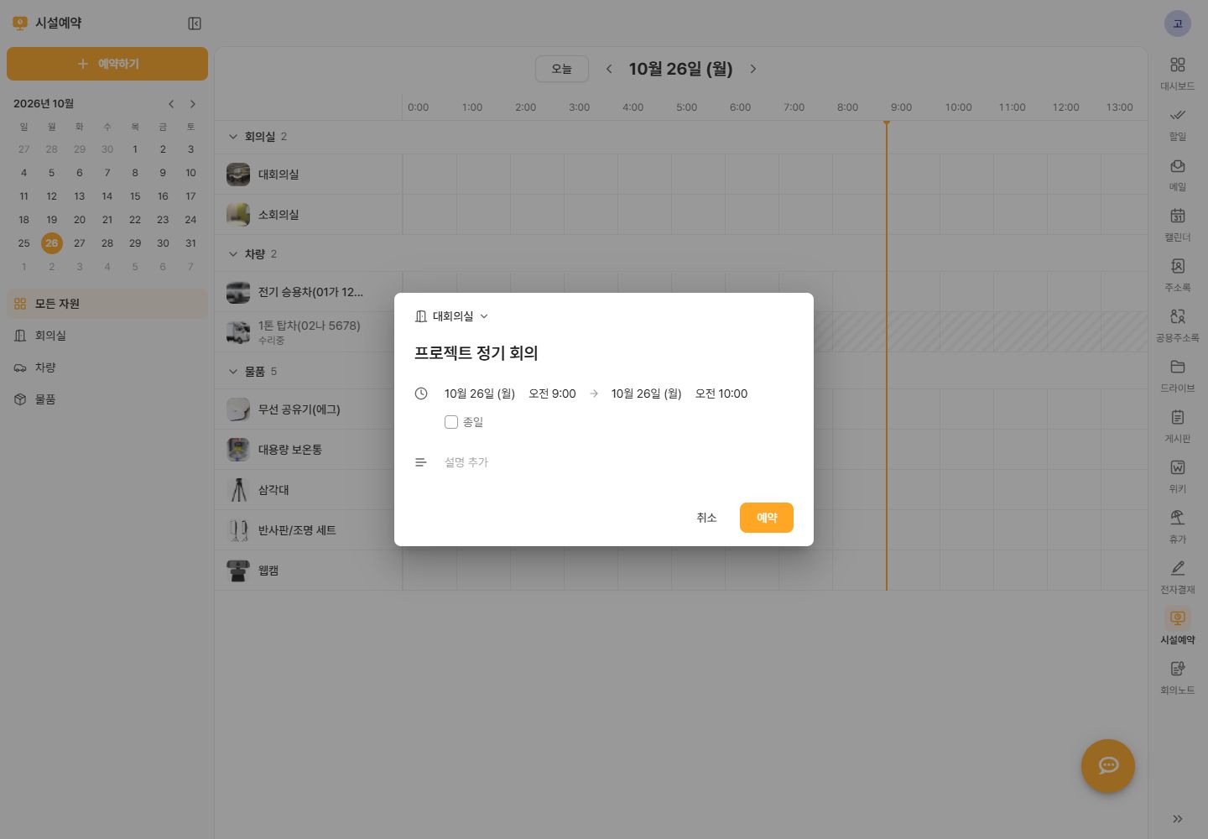Expand the right app bar

tap(1178, 819)
